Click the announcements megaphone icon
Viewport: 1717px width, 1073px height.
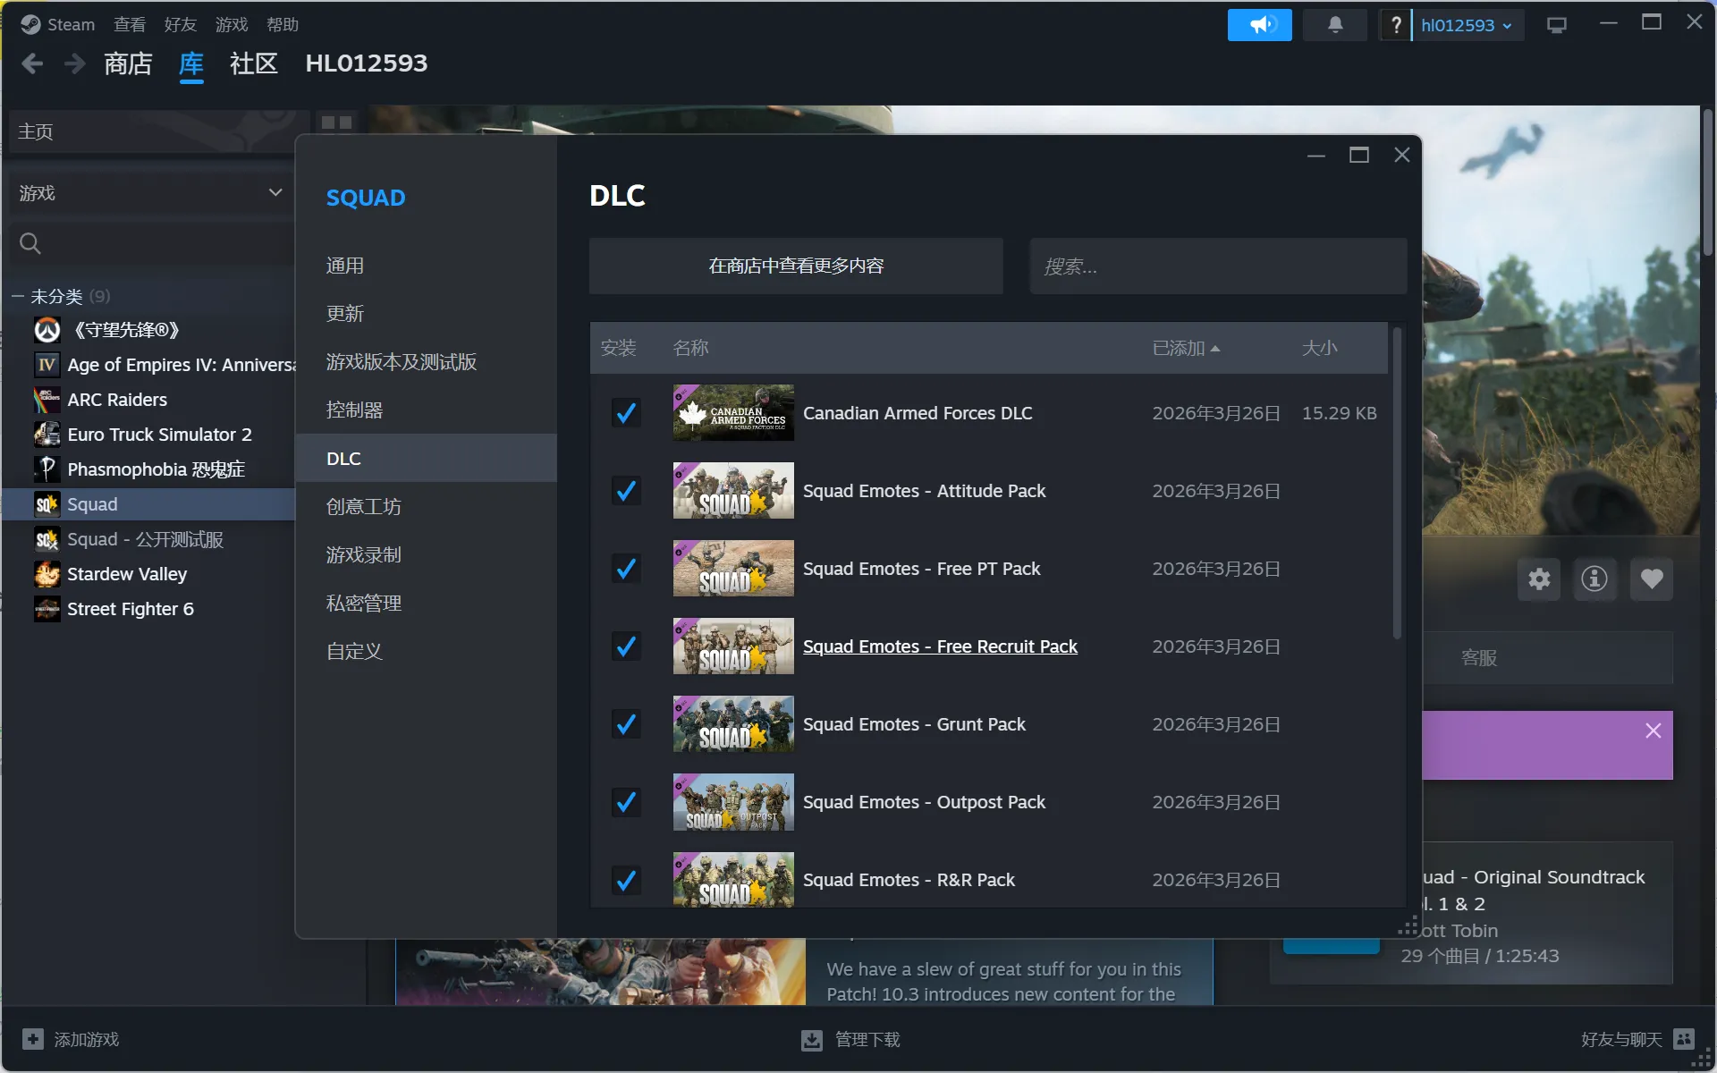coord(1259,25)
